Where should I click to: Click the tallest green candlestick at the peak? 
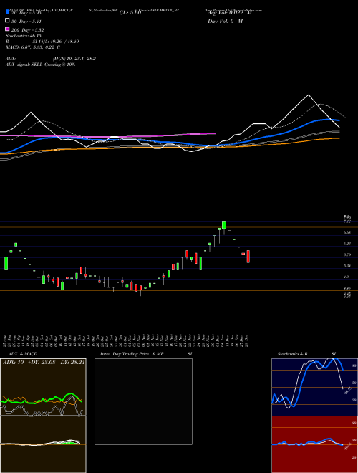point(224,225)
